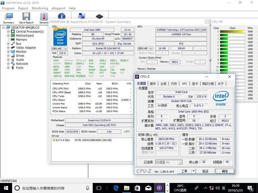Open File Explorer from taskbar
Image resolution: width=258 pixels, height=193 pixels.
pos(127,188)
